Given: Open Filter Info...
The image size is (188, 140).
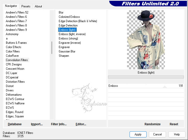Looking at the screenshot, I should coord(59,124).
